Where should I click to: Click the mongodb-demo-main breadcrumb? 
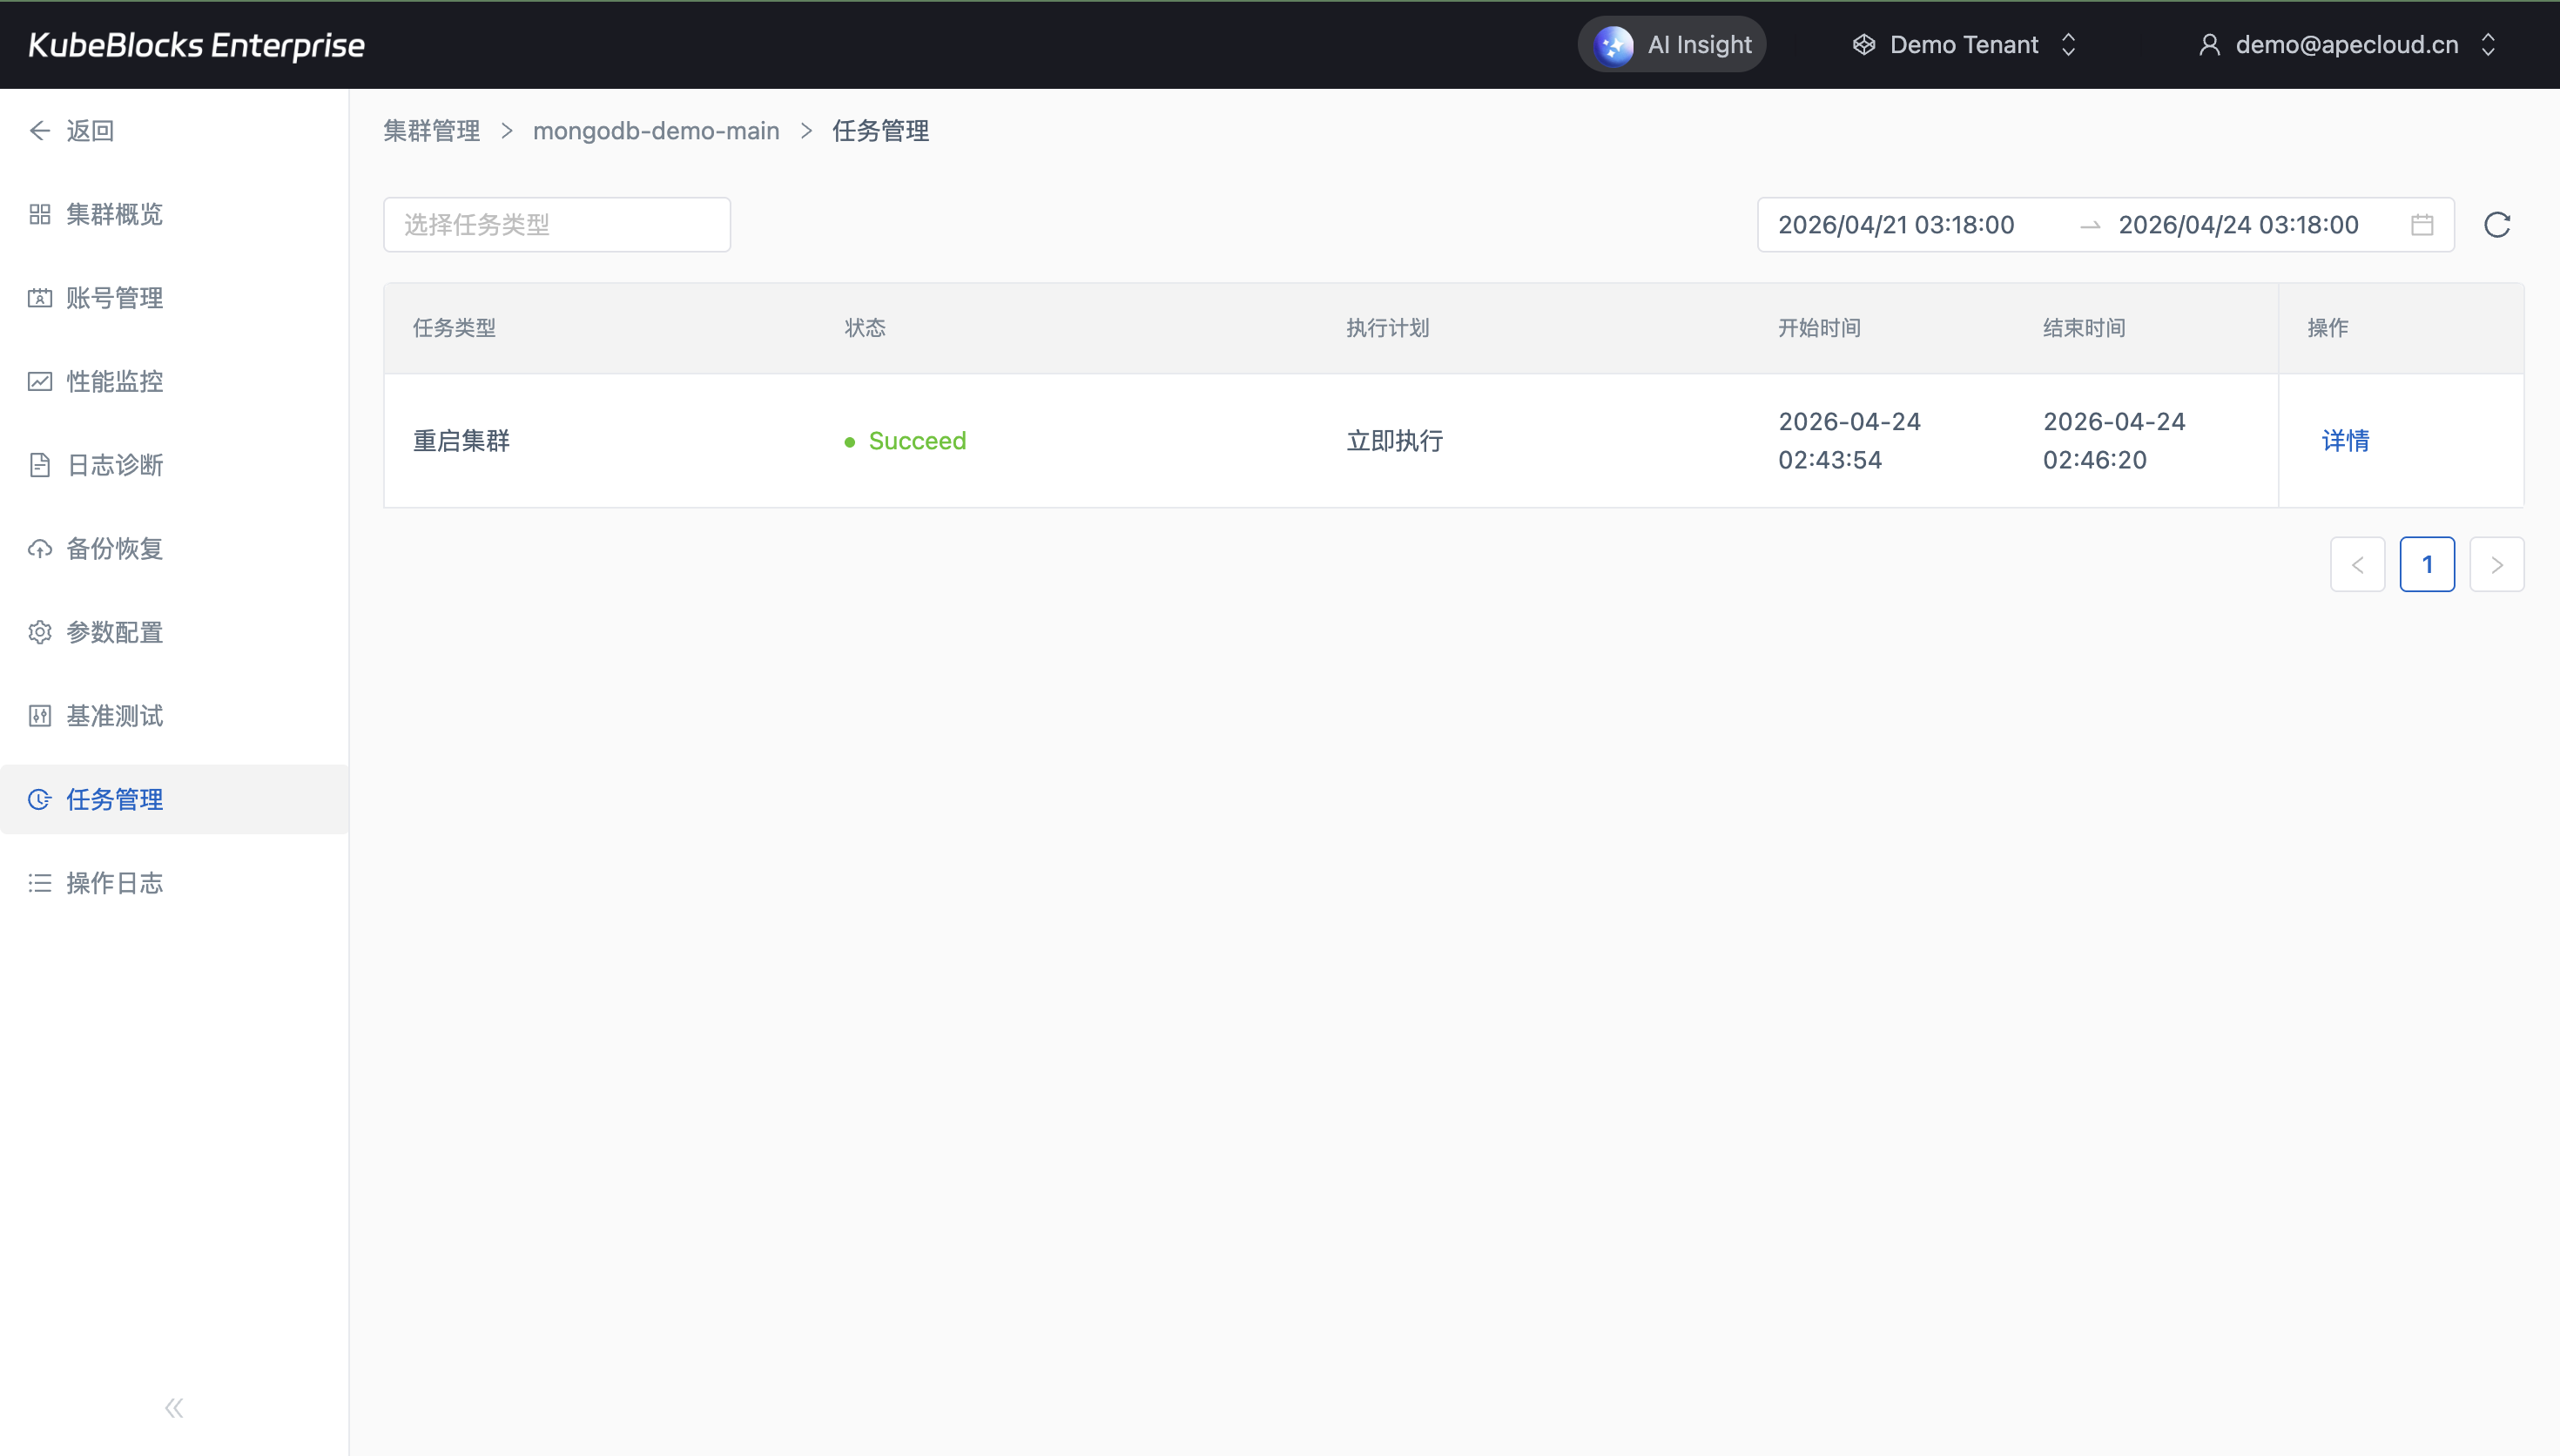pos(656,131)
